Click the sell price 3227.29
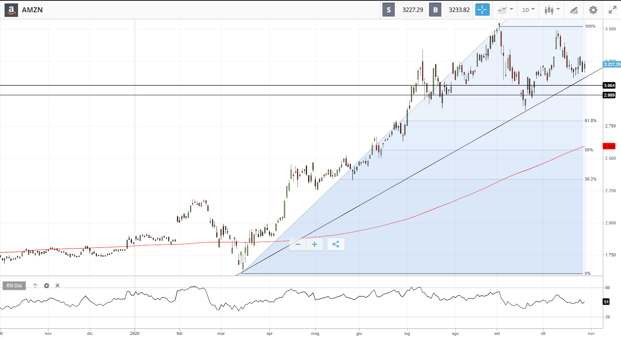Viewport: 621px width, 338px height. 413,10
